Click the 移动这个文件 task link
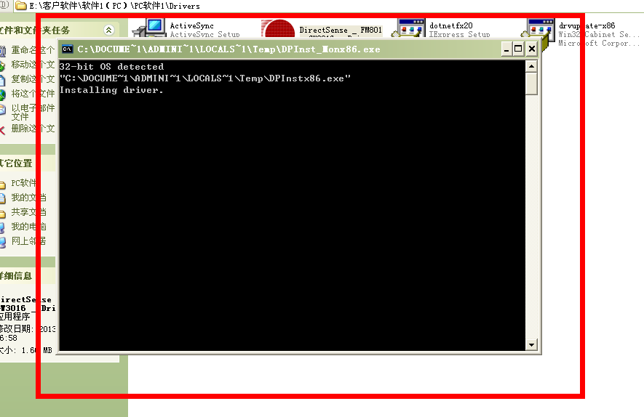 pyautogui.click(x=32, y=65)
